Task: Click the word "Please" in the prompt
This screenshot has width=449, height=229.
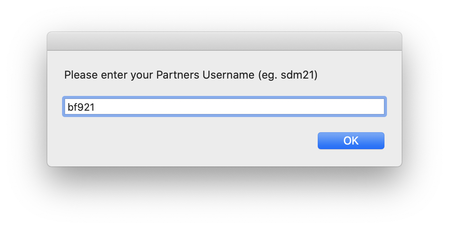Action: 77,75
